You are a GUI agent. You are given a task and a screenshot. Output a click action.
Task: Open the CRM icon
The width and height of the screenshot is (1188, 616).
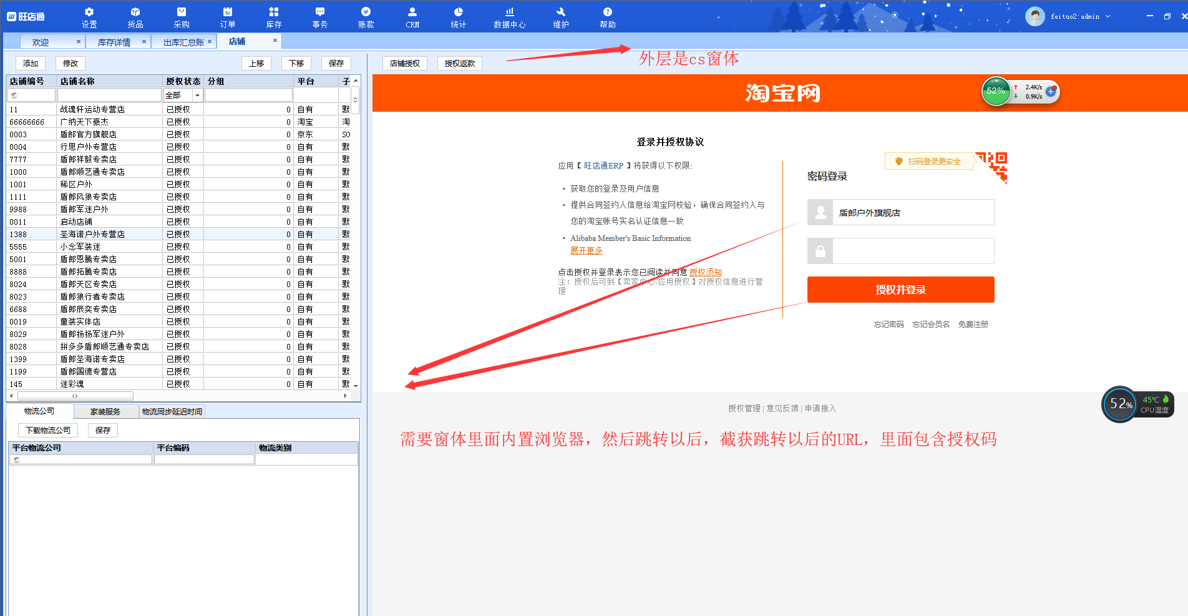point(412,17)
